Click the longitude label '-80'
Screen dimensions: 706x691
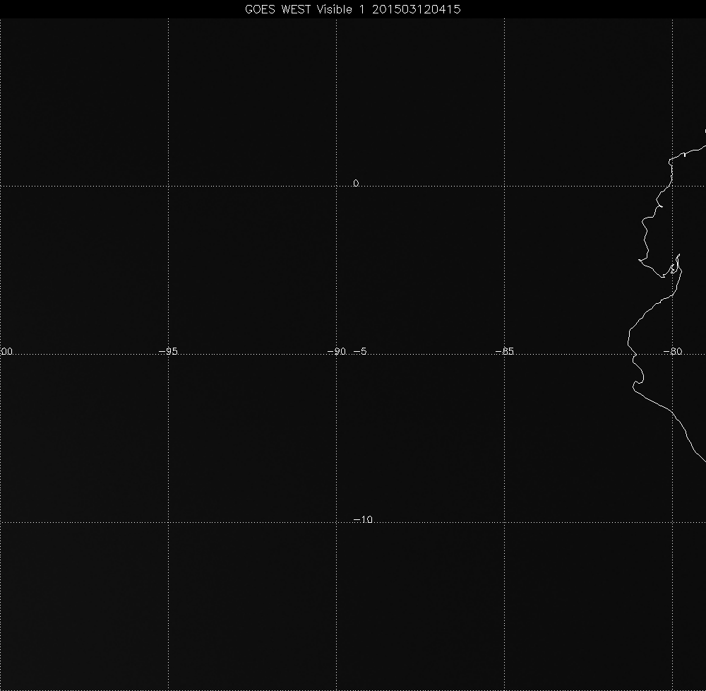(673, 351)
